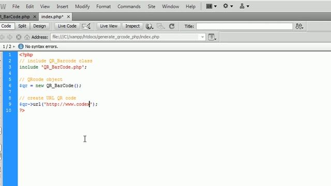
Task: Switch to the index.php tab
Action: pyautogui.click(x=52, y=17)
